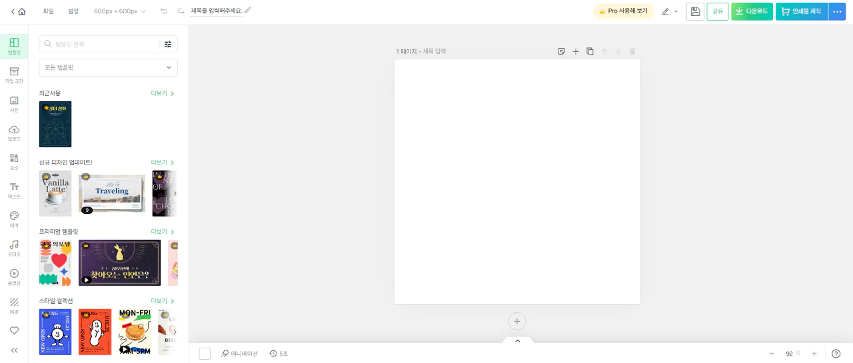This screenshot has width=853, height=363.
Task: Open the Templates (템플릿) sidebar panel
Action: [14, 47]
